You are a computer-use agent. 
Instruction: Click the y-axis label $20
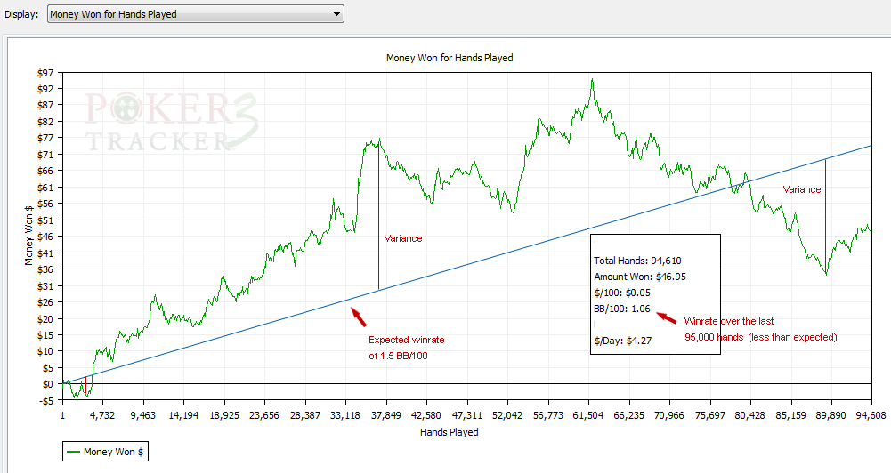point(45,318)
